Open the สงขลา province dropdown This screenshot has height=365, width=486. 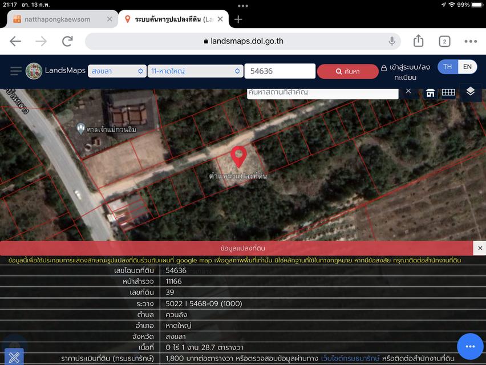click(117, 71)
